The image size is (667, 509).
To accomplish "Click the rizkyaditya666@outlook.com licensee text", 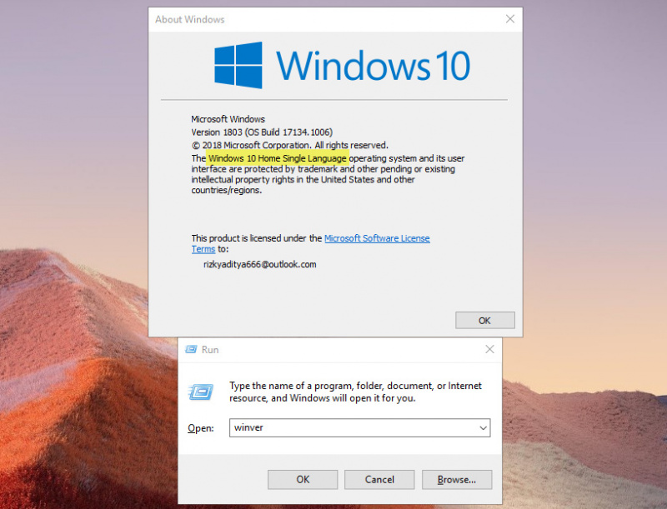I will point(260,264).
